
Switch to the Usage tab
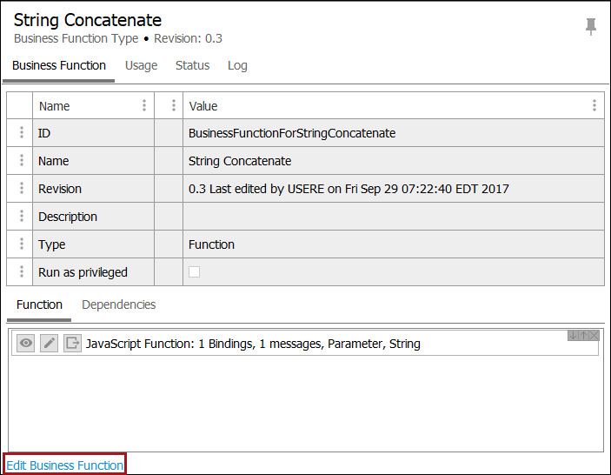click(x=141, y=65)
